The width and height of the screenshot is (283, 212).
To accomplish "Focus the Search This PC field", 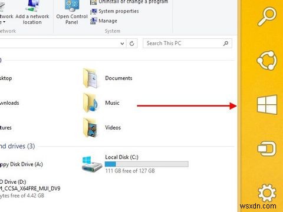I will [187, 44].
